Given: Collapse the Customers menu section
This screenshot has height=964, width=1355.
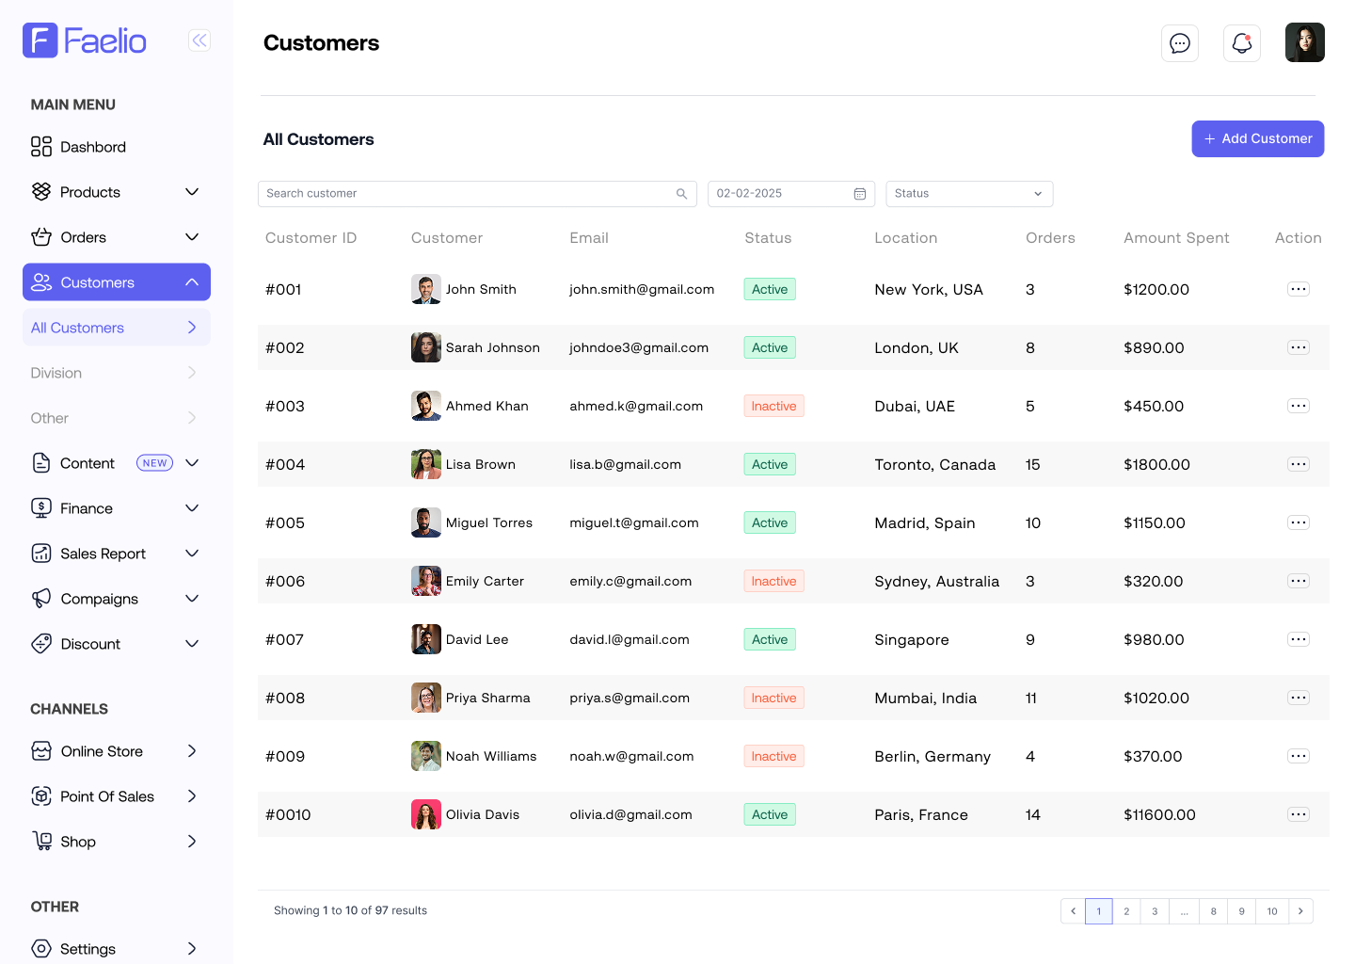Looking at the screenshot, I should pos(192,282).
